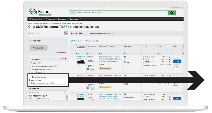Go to Hjem breadcrumb
The image size is (212, 113).
pos(30,23)
